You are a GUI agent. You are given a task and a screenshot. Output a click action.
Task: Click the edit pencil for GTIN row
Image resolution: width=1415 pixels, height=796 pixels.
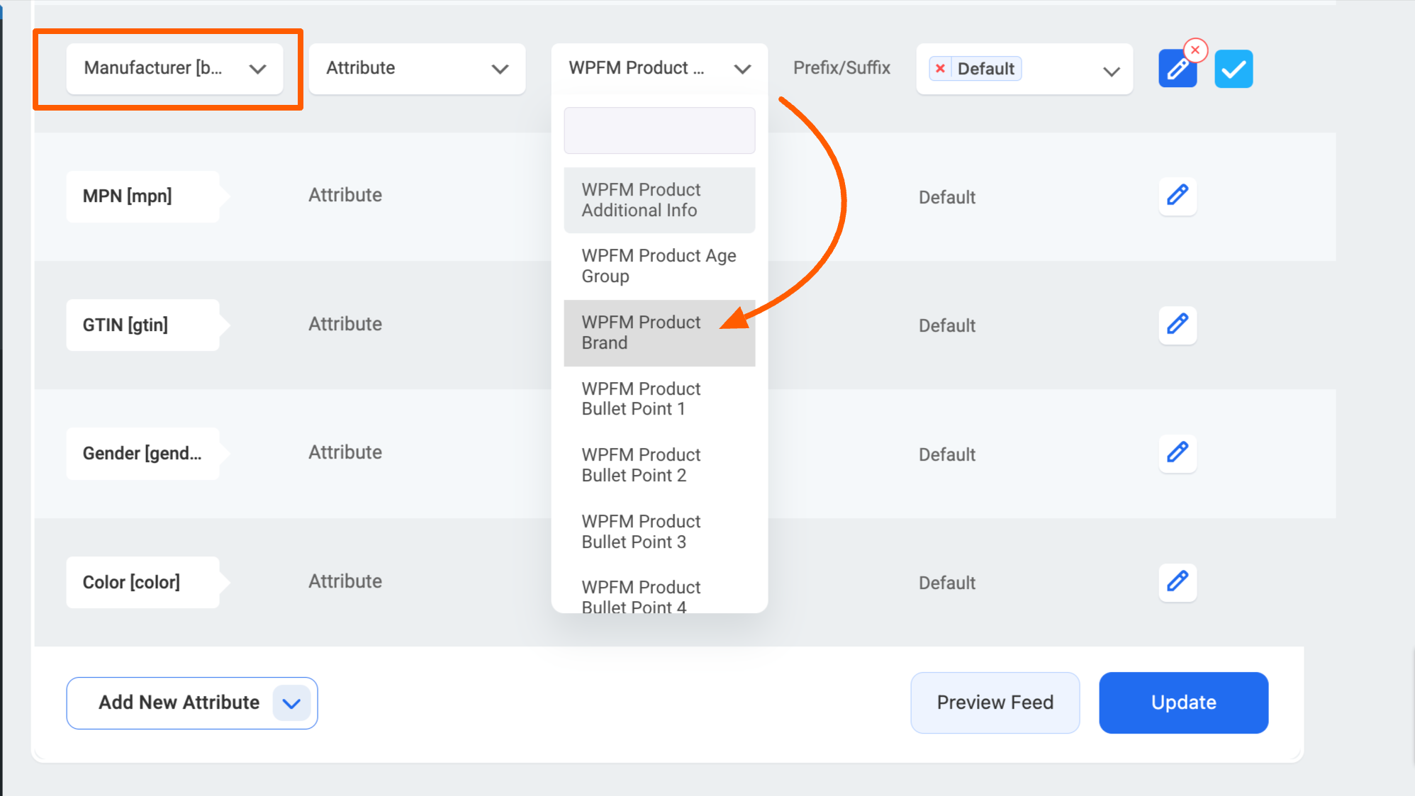[1178, 325]
